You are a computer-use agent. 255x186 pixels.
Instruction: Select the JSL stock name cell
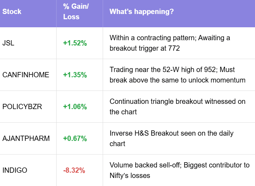click(x=9, y=43)
